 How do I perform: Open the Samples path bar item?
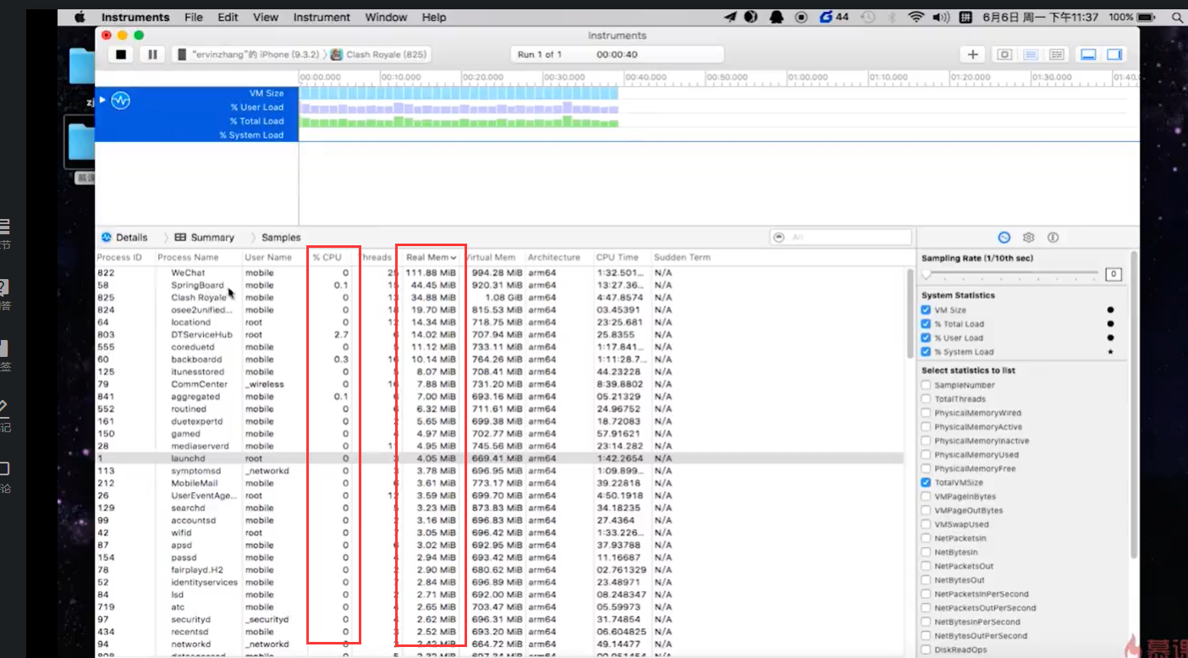281,238
